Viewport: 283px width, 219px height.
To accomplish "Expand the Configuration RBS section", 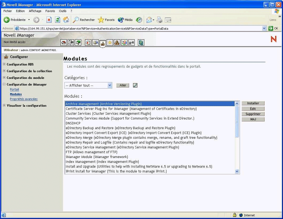I will coord(4,64).
